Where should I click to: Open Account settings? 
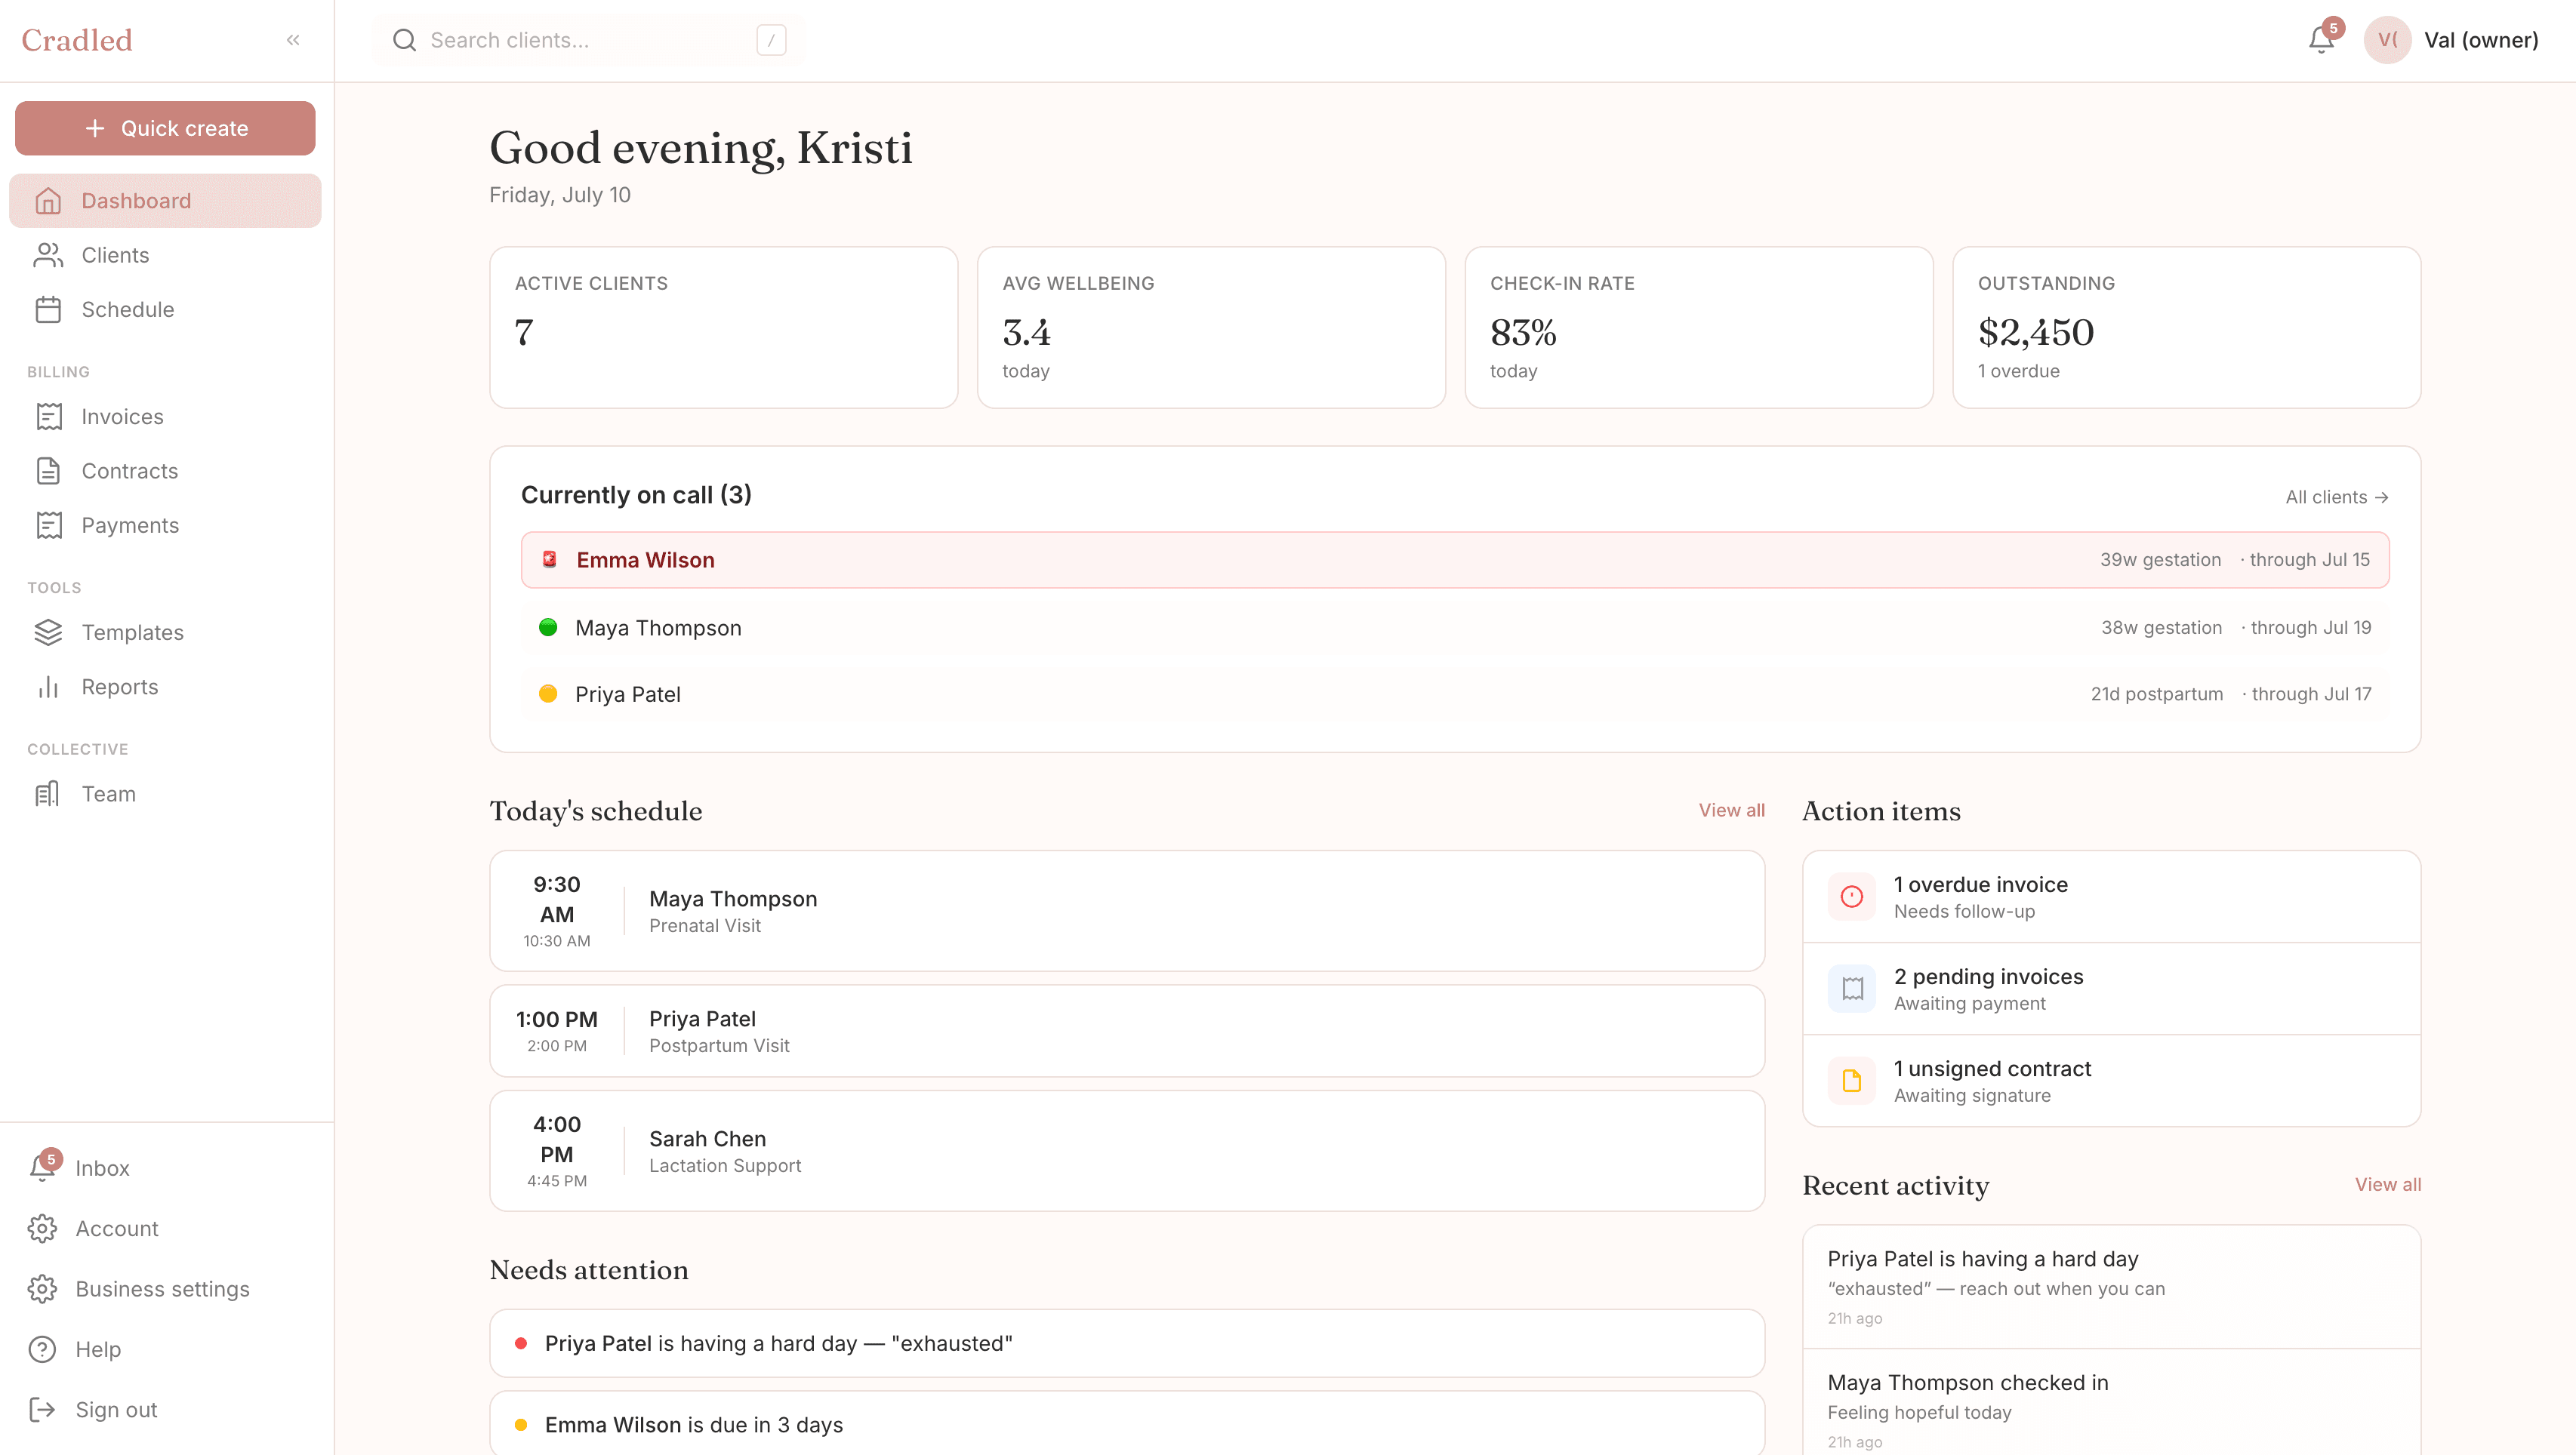(165, 1228)
